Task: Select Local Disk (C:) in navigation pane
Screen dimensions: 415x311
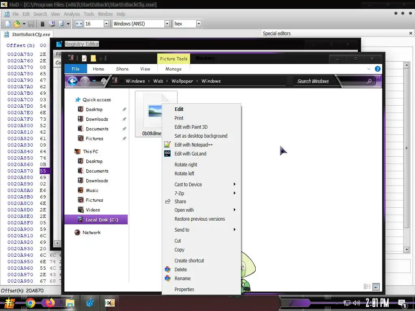Action: [96, 220]
